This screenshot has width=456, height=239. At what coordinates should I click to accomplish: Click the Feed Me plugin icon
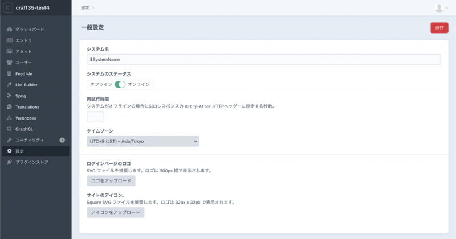coord(9,73)
